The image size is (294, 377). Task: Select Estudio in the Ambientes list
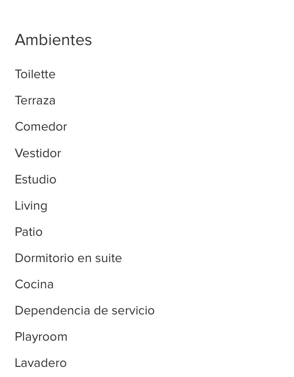35,179
